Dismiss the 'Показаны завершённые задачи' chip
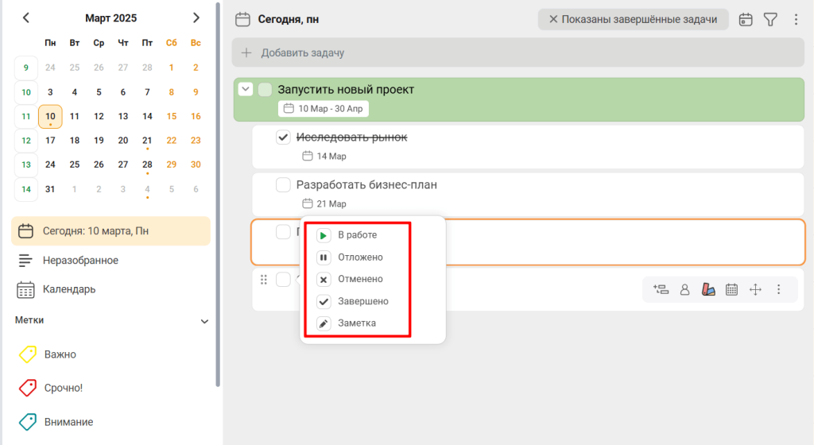Viewport: 814px width, 445px height. click(x=553, y=20)
